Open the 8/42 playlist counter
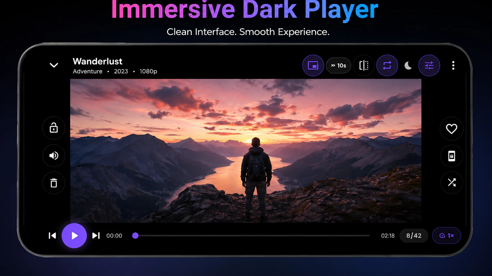 coord(414,235)
